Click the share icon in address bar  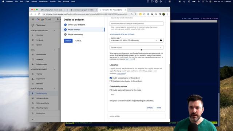click(132, 14)
